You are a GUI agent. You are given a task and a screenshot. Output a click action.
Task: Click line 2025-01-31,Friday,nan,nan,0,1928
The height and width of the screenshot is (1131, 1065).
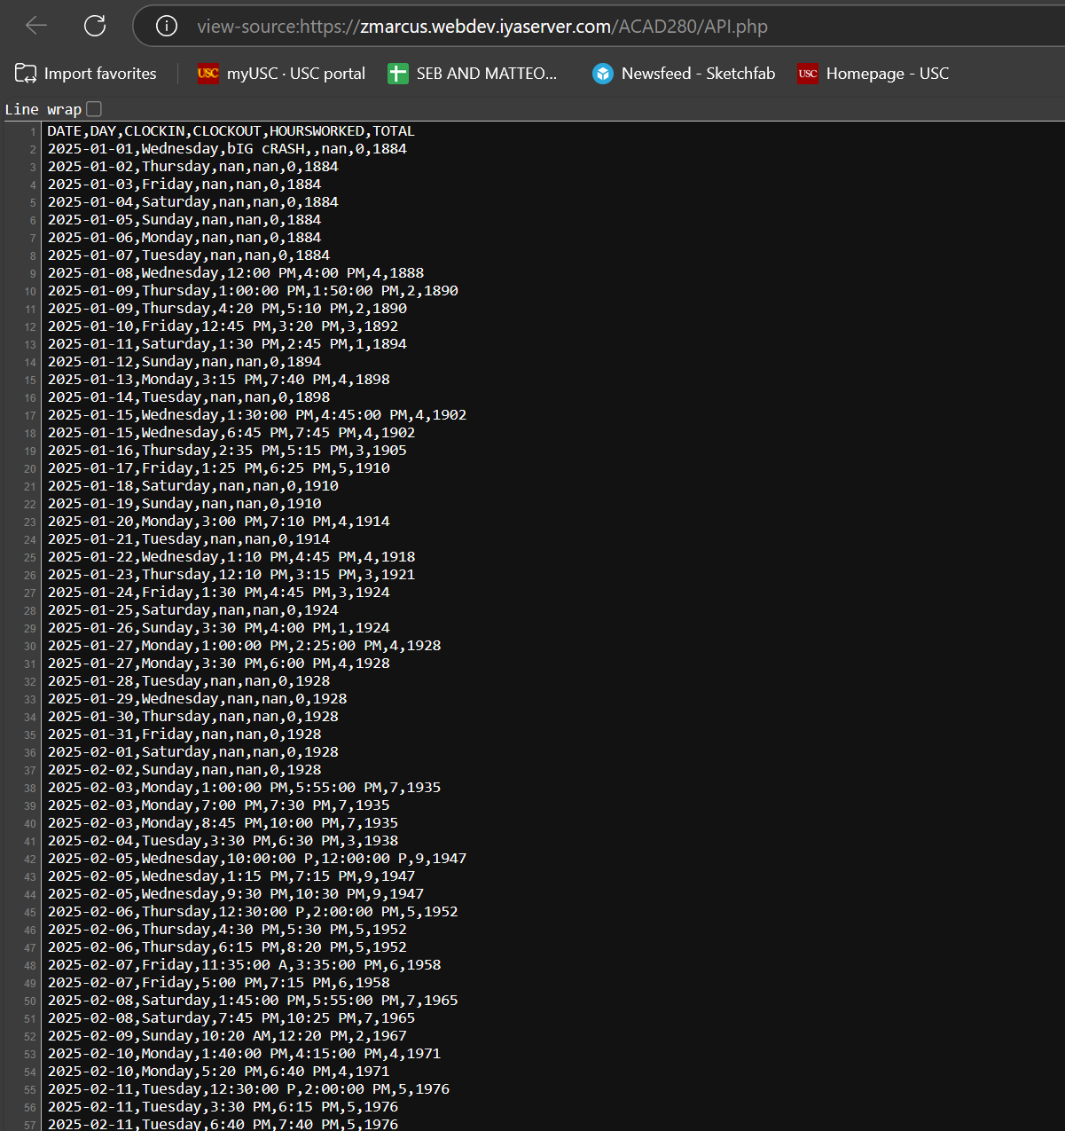coord(184,734)
